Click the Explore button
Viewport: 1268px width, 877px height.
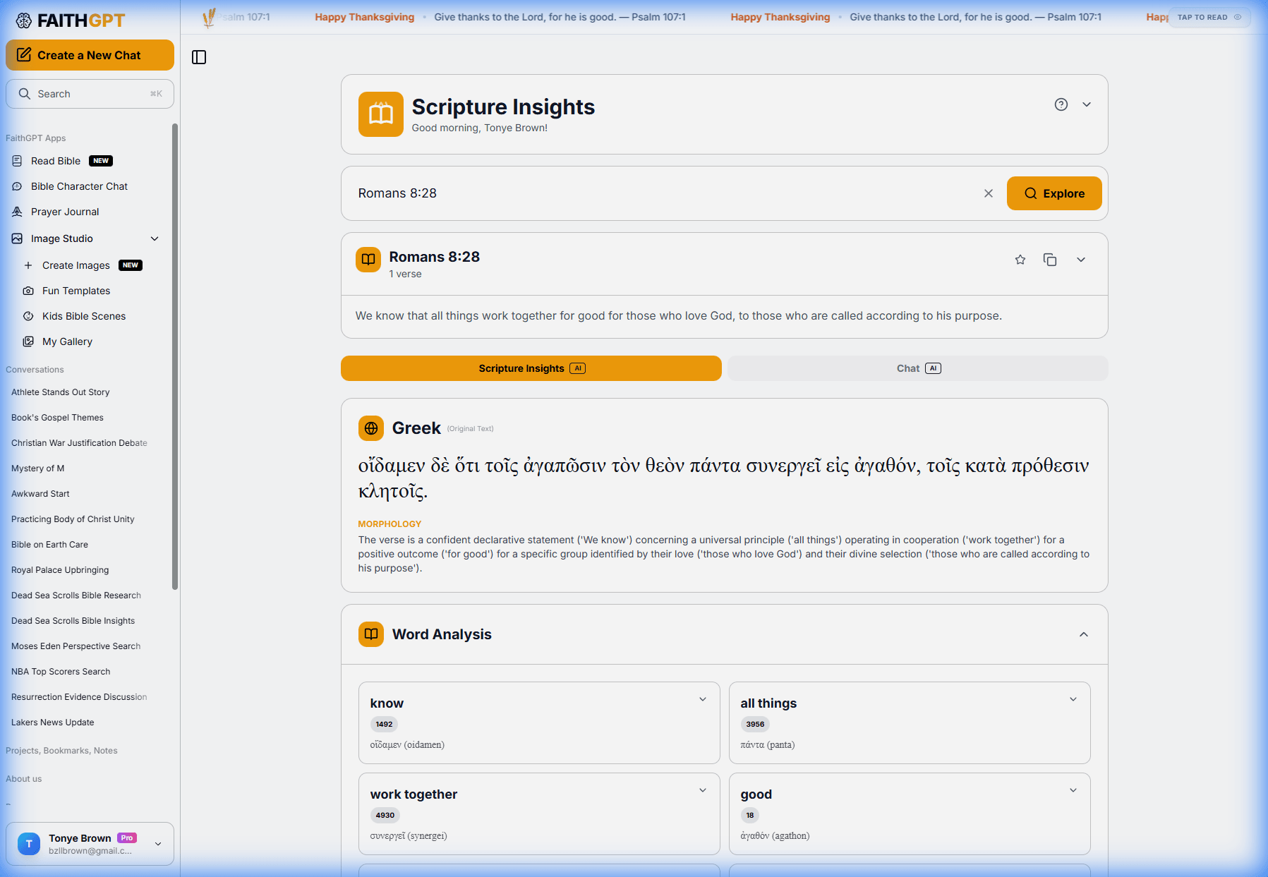(1054, 193)
